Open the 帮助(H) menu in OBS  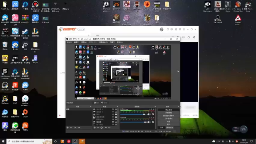click(x=120, y=42)
